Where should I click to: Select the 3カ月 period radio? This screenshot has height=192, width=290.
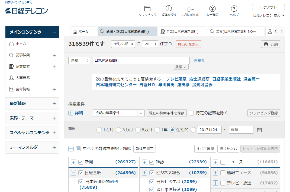118,130
